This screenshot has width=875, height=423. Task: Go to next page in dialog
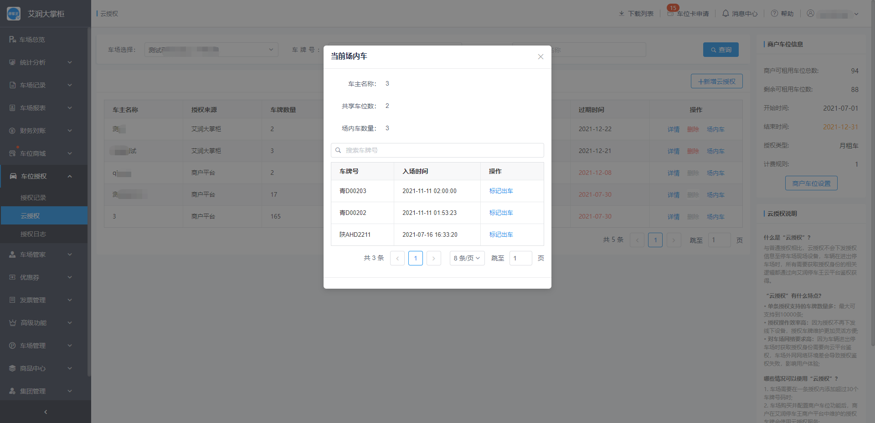pos(434,258)
